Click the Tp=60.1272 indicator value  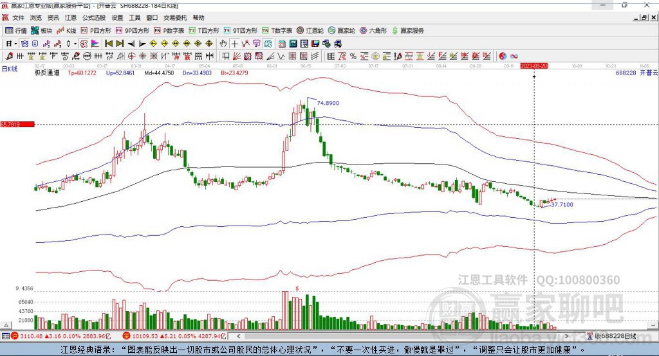(x=82, y=73)
